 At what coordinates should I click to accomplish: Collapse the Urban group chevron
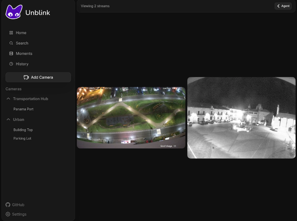click(8, 119)
